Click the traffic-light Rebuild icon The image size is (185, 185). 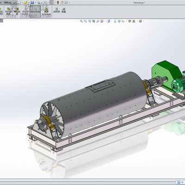pos(58,2)
